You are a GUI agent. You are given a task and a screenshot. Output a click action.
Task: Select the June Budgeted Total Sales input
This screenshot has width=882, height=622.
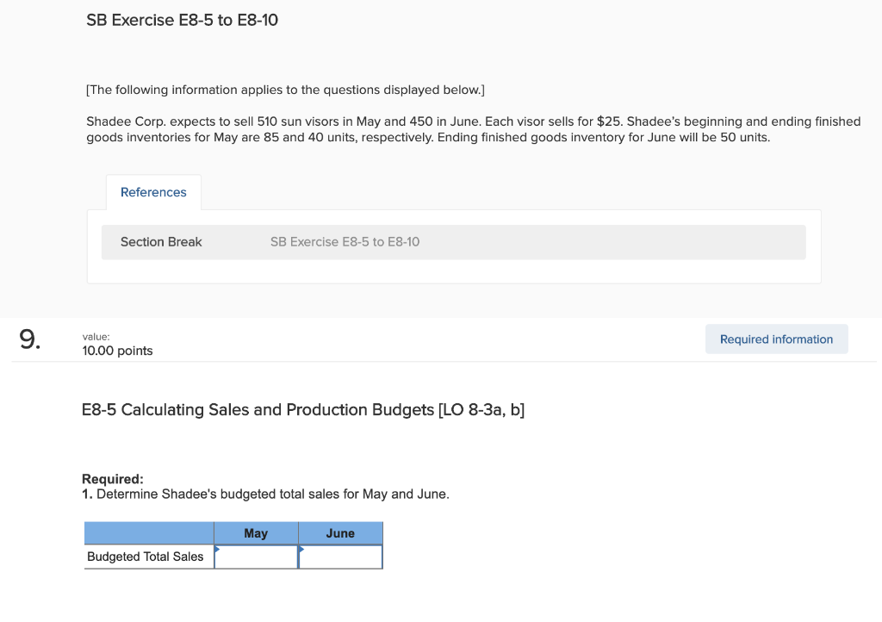(x=340, y=557)
